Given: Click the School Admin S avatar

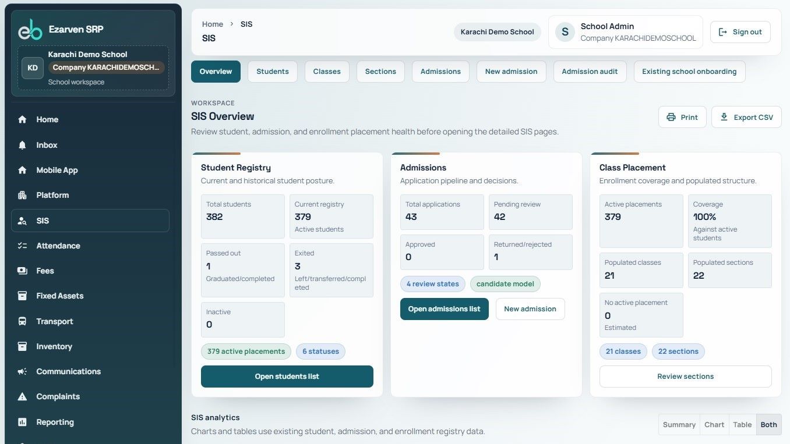Looking at the screenshot, I should point(565,32).
